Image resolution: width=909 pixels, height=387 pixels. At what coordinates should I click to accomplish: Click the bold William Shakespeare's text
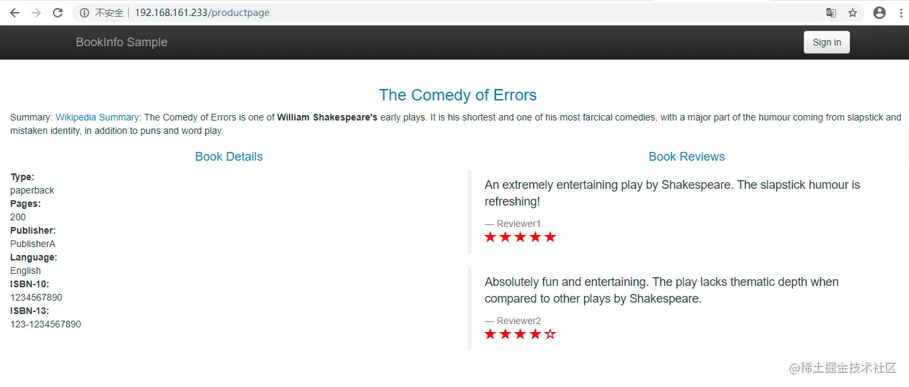pos(327,117)
